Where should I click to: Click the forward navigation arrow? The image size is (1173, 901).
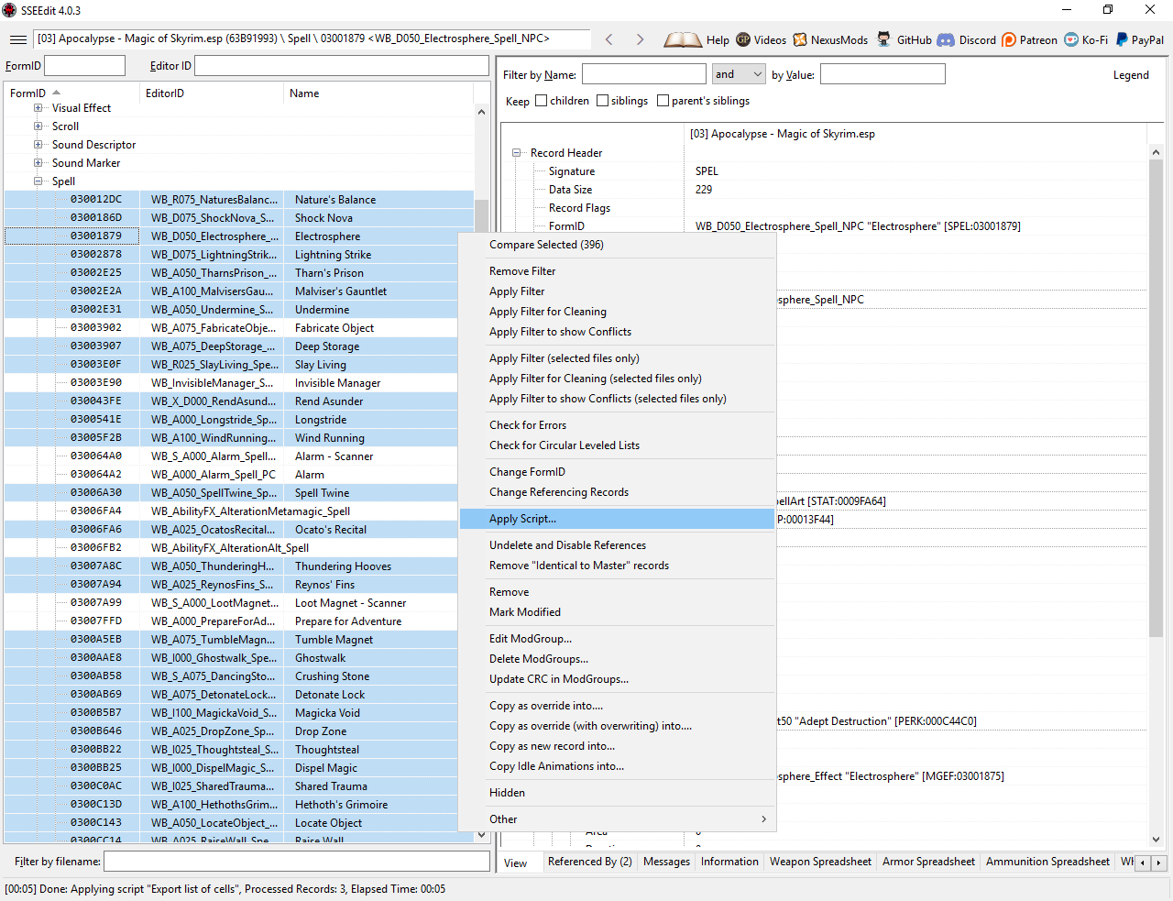point(640,39)
